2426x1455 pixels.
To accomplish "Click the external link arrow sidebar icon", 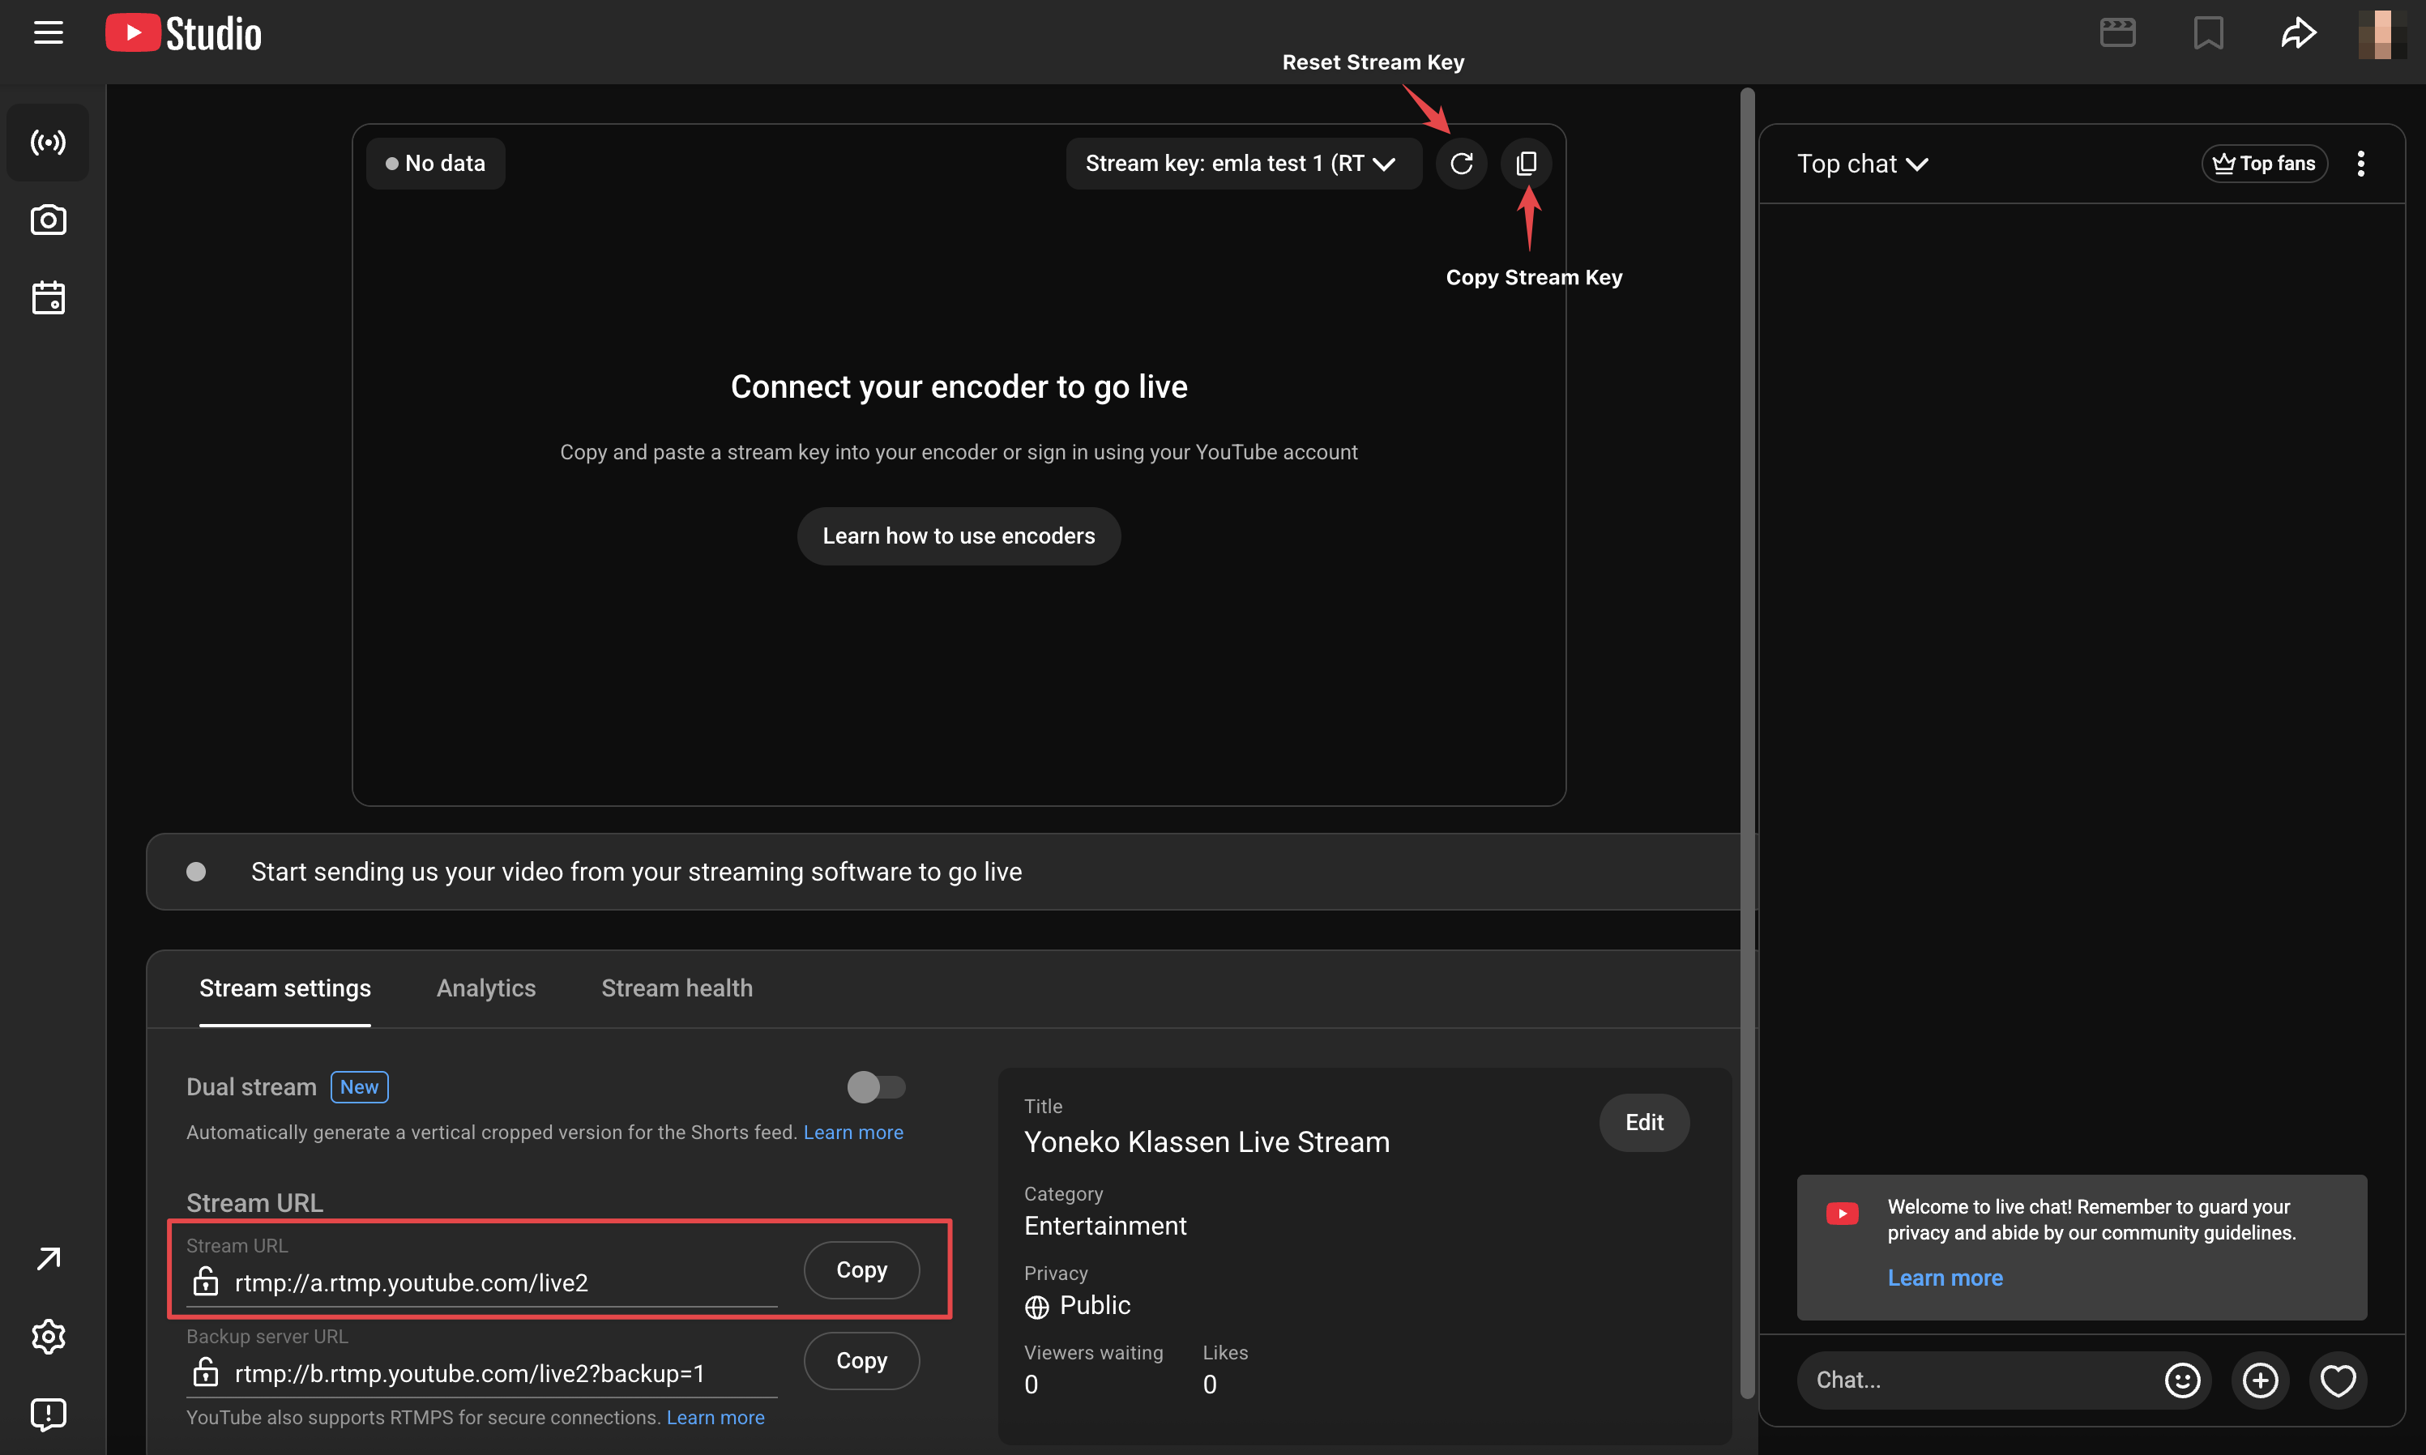I will pos(48,1258).
